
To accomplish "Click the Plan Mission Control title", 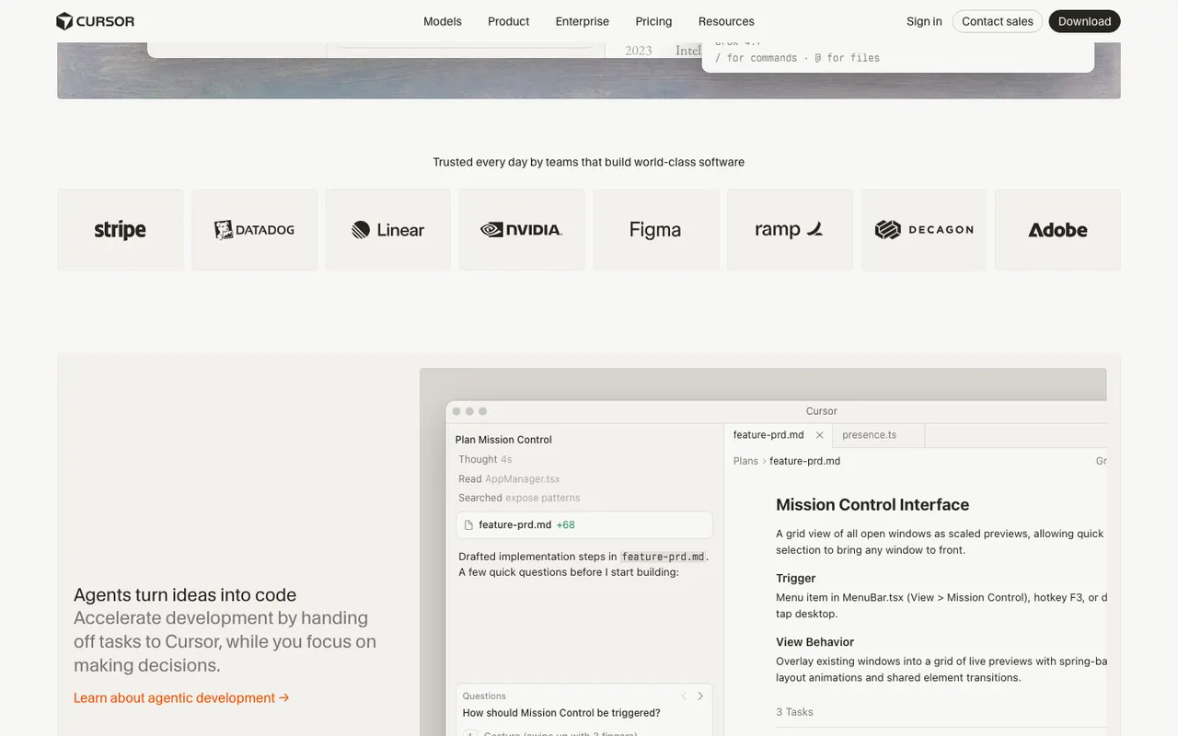I will click(x=503, y=440).
